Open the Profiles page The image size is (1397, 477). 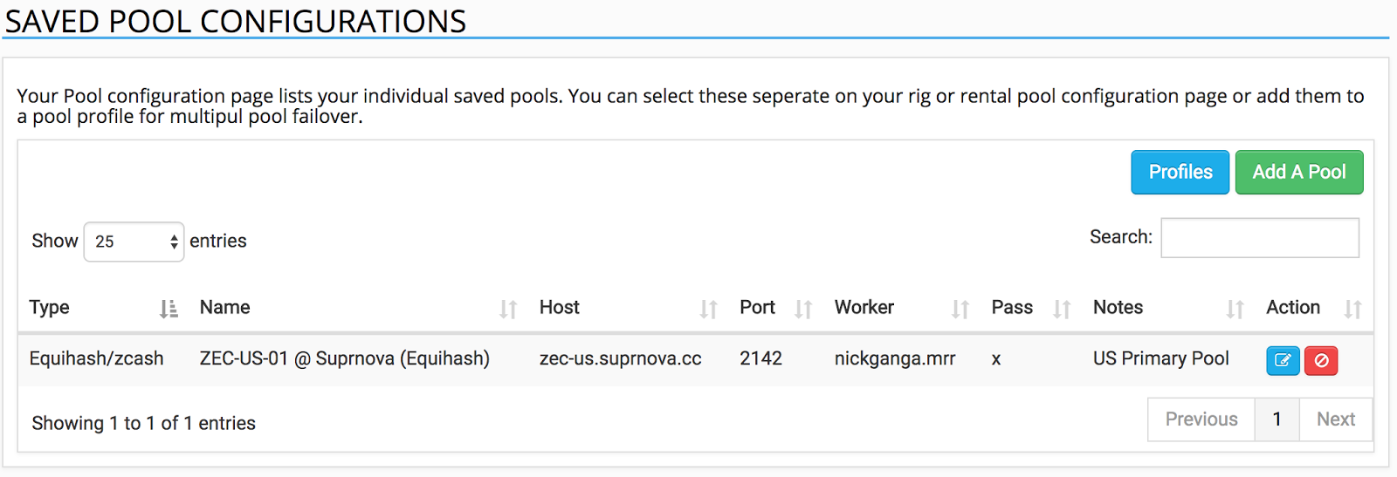(x=1180, y=172)
